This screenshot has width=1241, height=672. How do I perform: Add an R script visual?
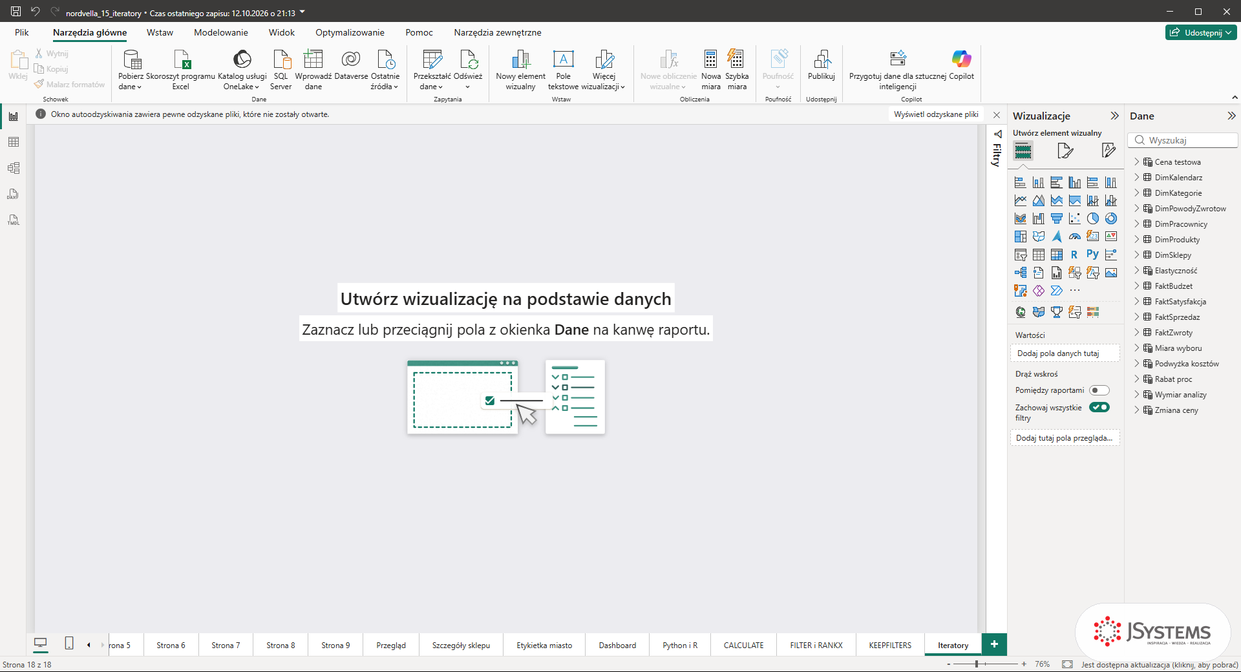1075,255
